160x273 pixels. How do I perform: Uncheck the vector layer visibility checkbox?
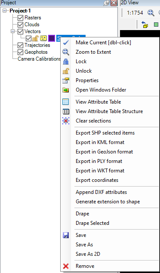point(28,38)
